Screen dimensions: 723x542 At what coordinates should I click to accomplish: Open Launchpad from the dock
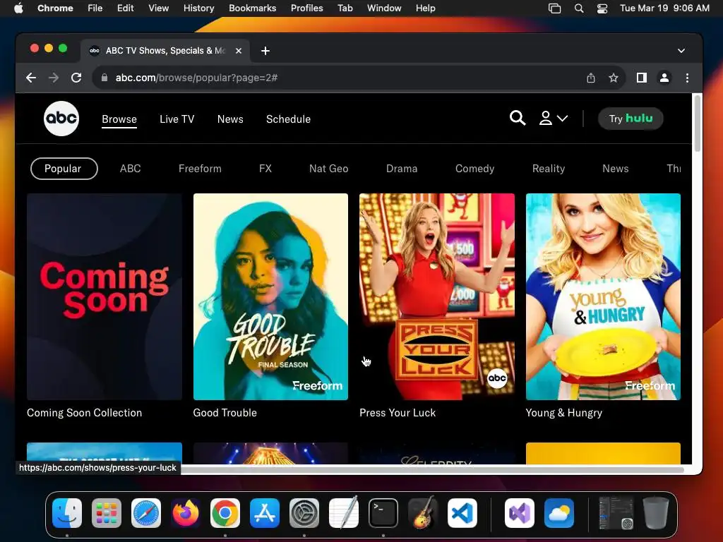[107, 513]
